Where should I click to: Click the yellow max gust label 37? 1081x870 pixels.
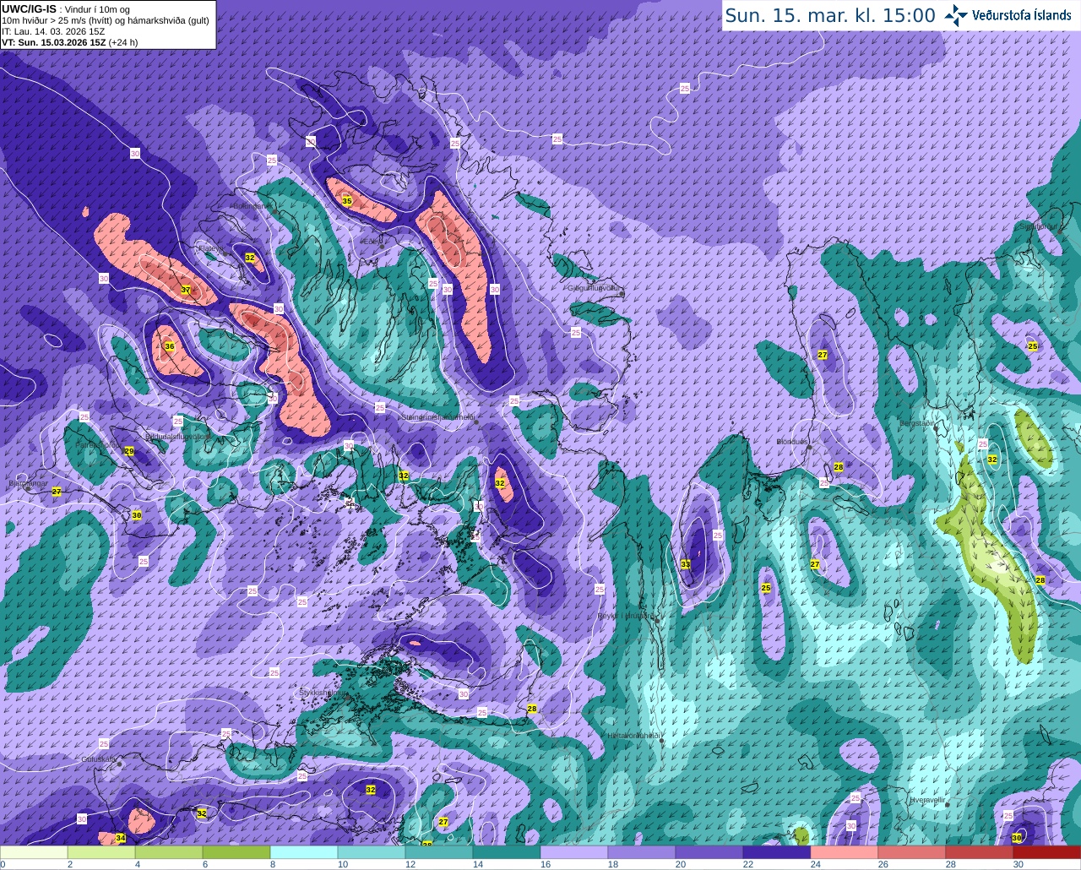point(186,290)
